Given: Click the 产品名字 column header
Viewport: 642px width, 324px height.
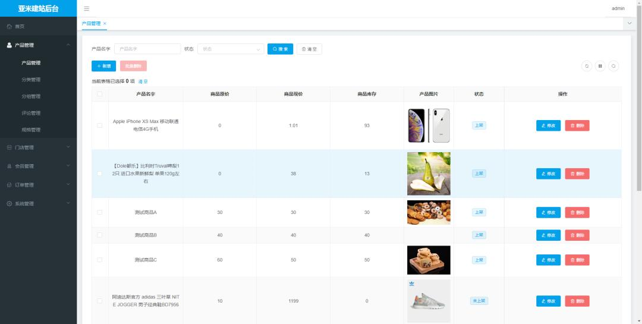Looking at the screenshot, I should pos(146,94).
